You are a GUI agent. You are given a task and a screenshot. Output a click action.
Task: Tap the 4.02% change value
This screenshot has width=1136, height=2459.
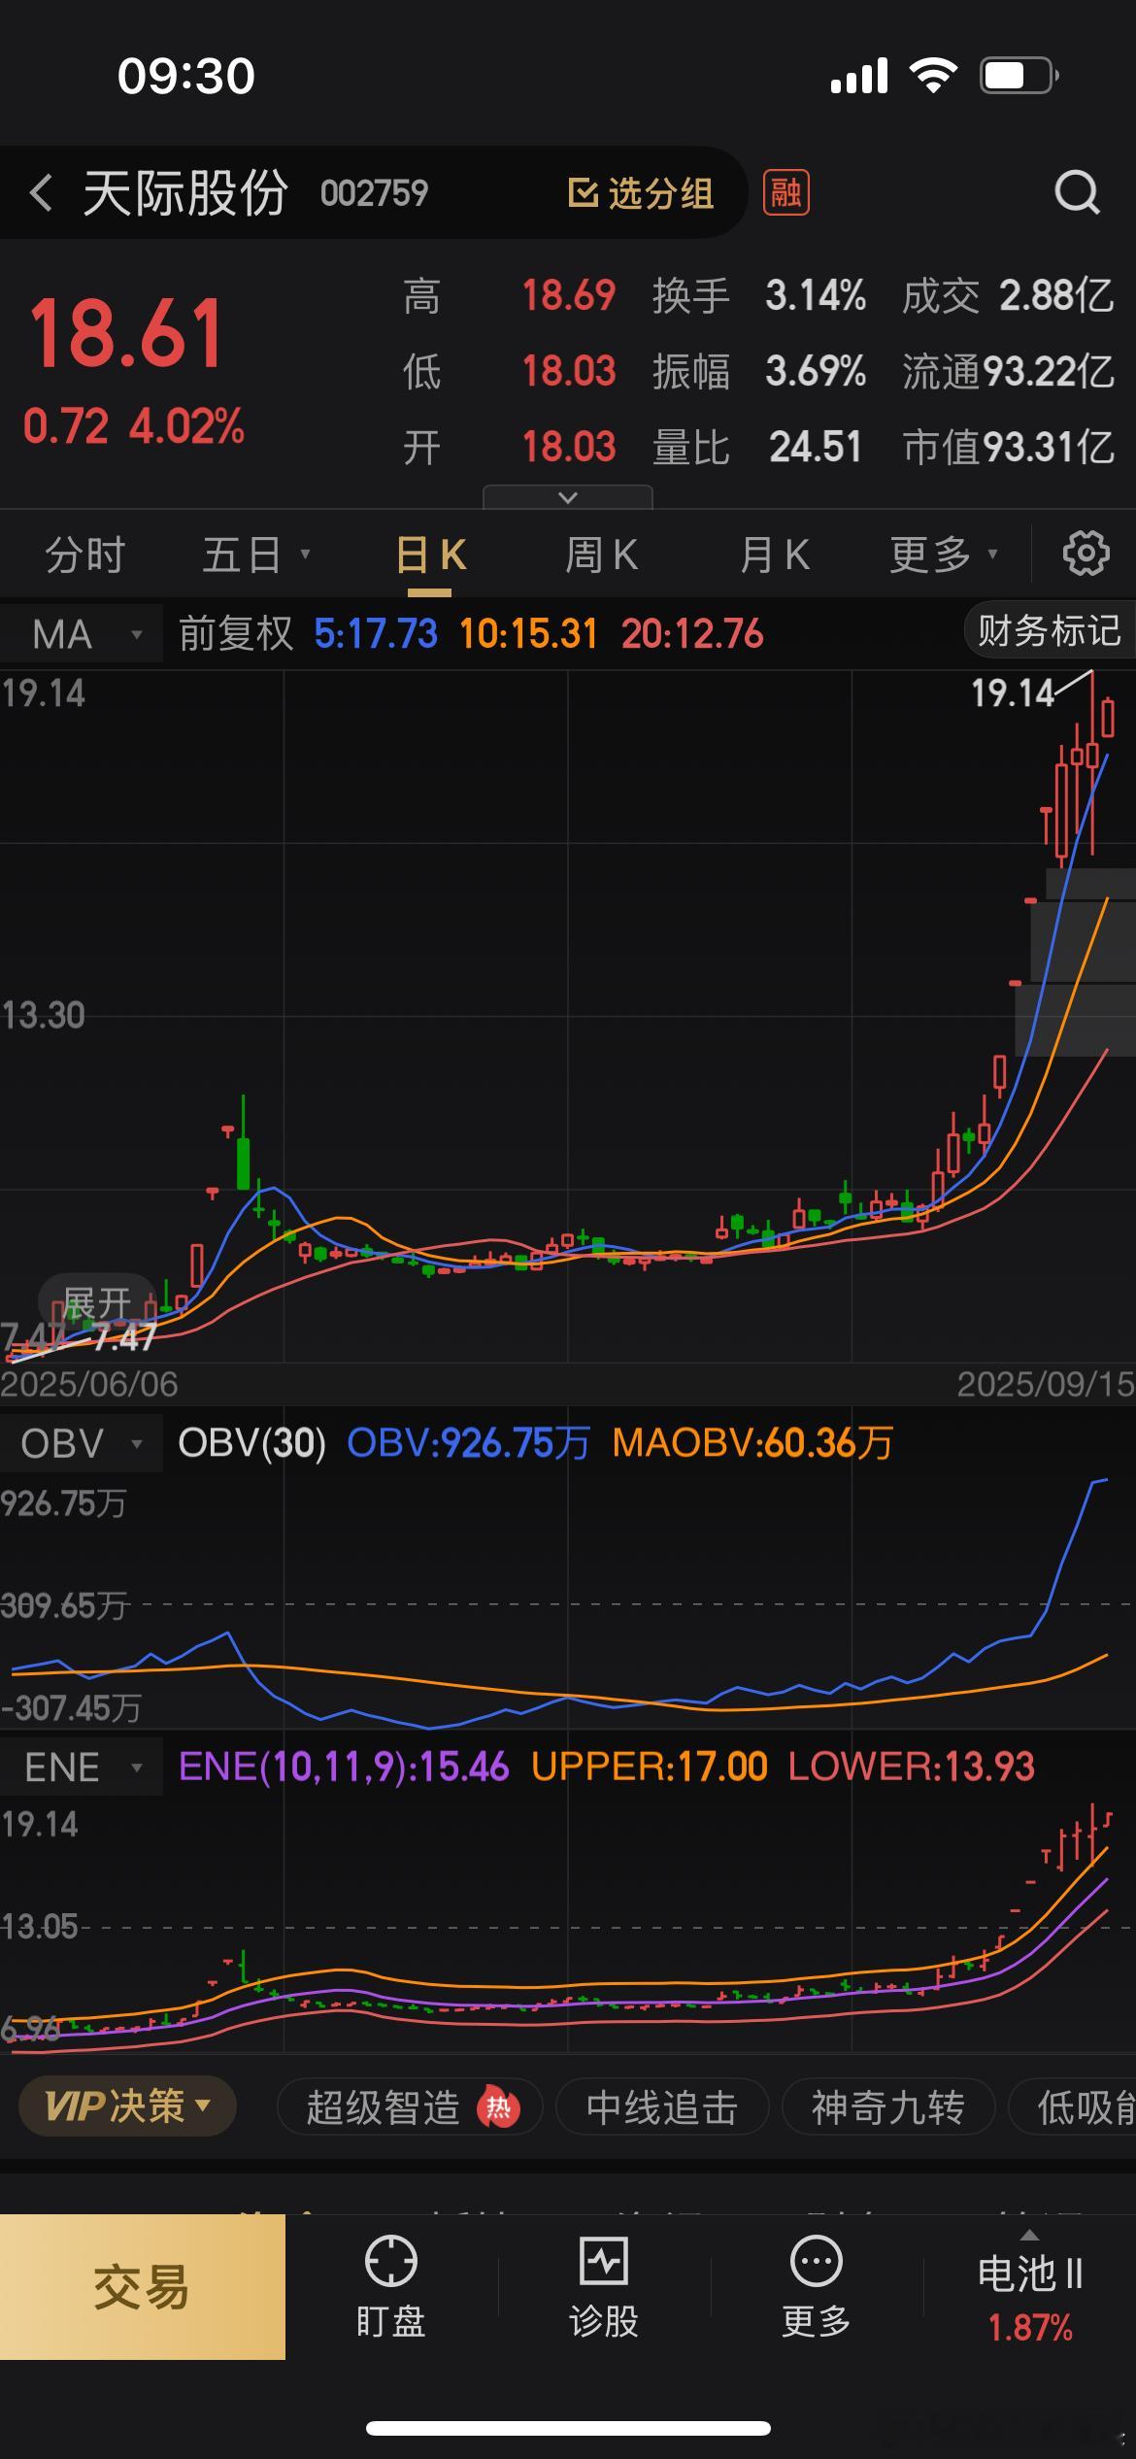(187, 426)
